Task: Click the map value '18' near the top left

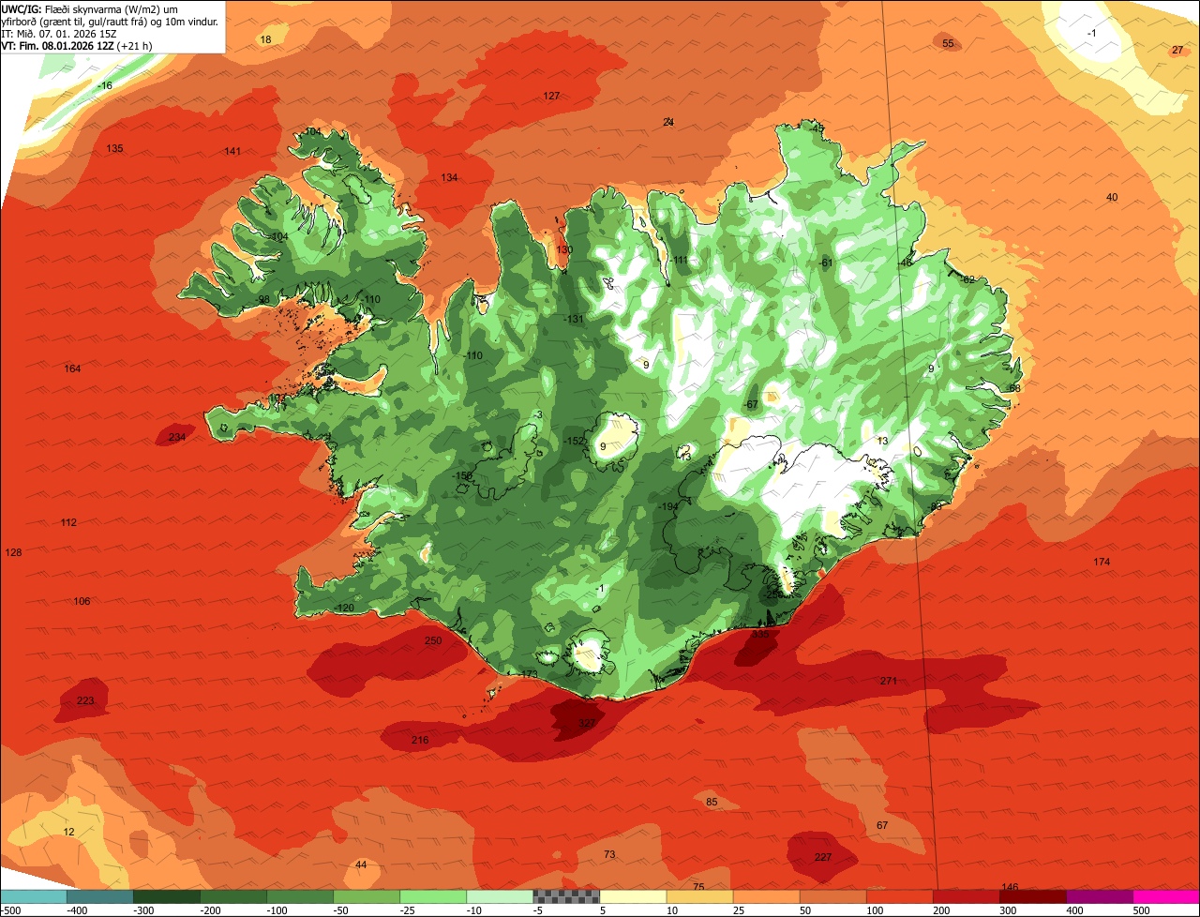Action: (x=265, y=38)
